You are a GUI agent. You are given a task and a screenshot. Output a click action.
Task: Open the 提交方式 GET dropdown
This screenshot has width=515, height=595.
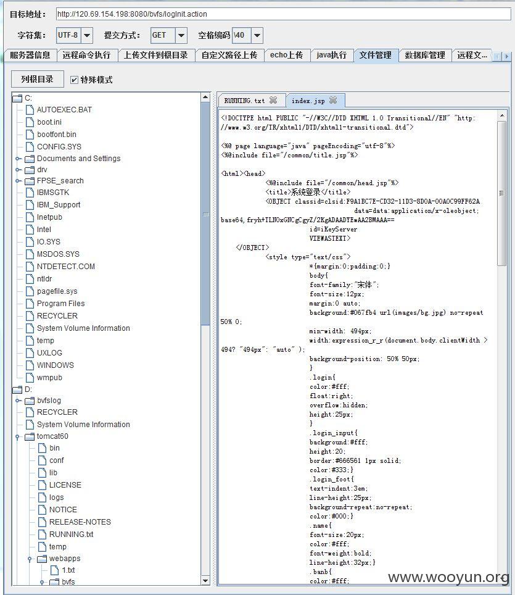pos(181,35)
